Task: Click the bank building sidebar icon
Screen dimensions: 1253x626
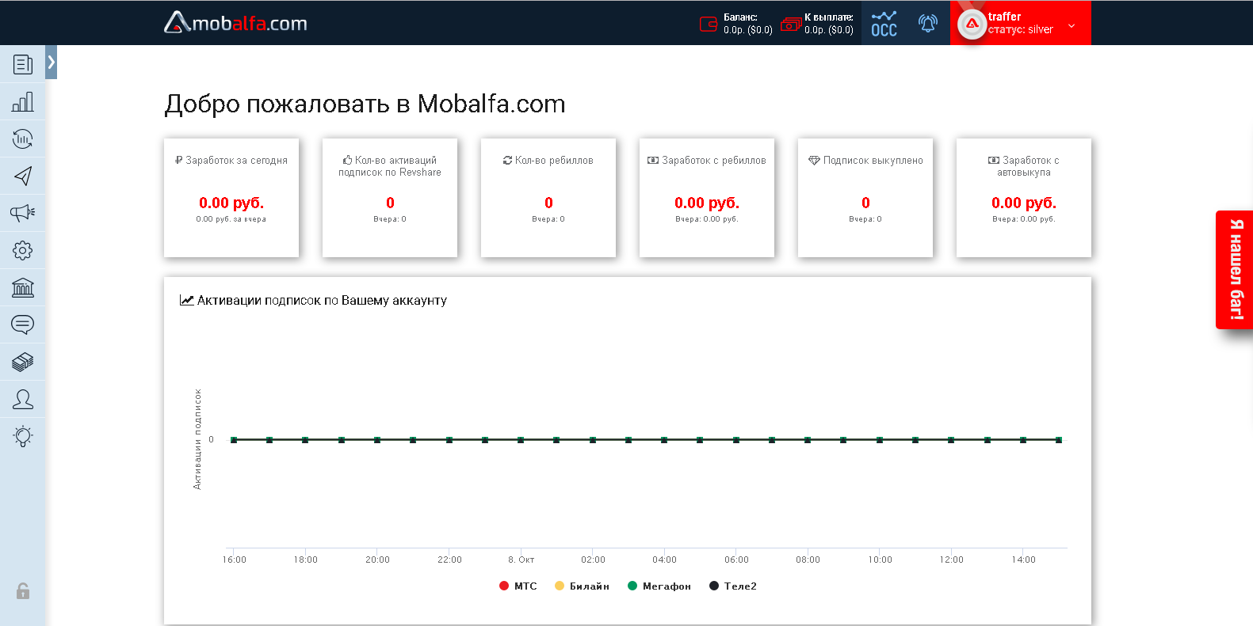Action: [22, 287]
